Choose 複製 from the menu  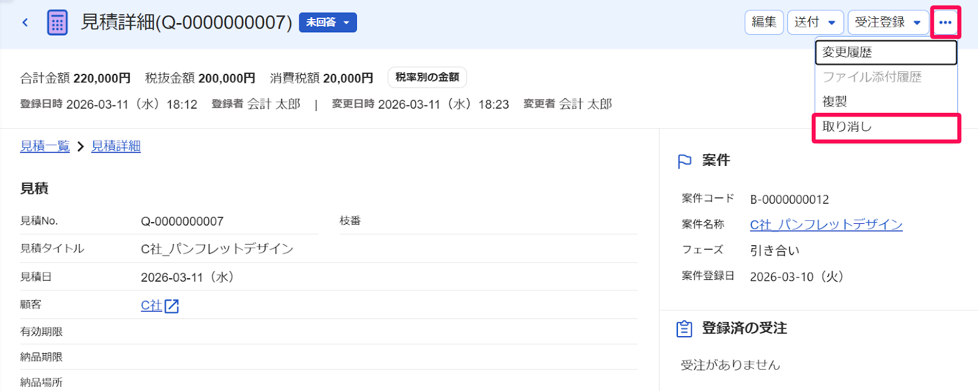886,101
